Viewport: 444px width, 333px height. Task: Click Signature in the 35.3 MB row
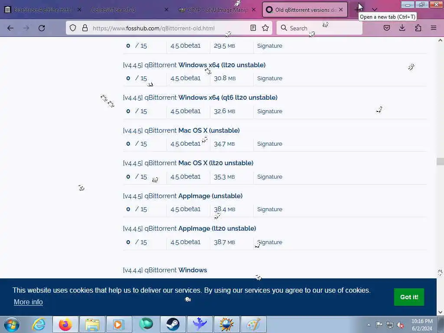click(270, 176)
